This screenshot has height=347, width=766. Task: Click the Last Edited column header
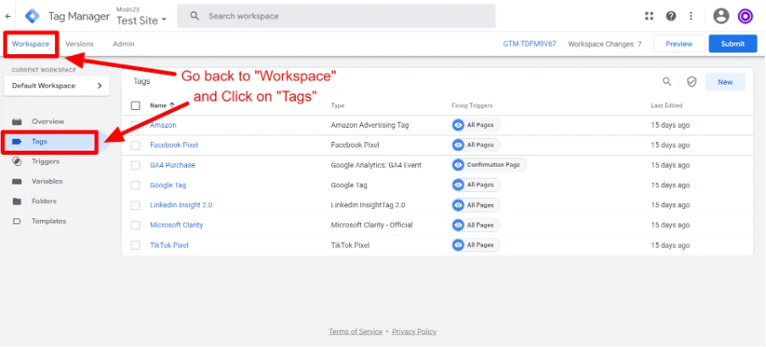(666, 106)
